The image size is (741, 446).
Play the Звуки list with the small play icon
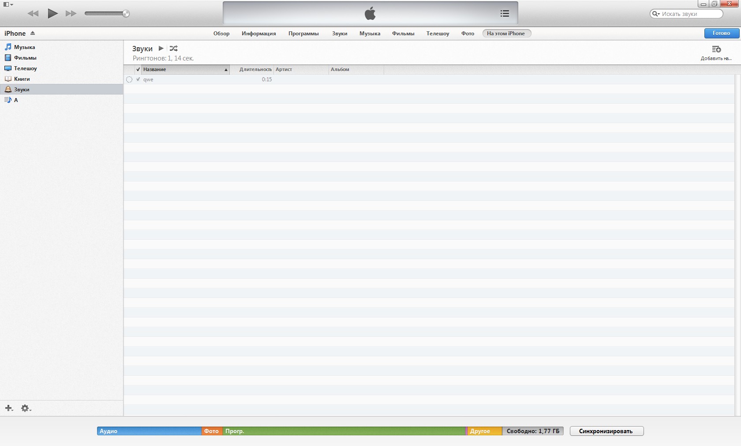[x=161, y=49]
